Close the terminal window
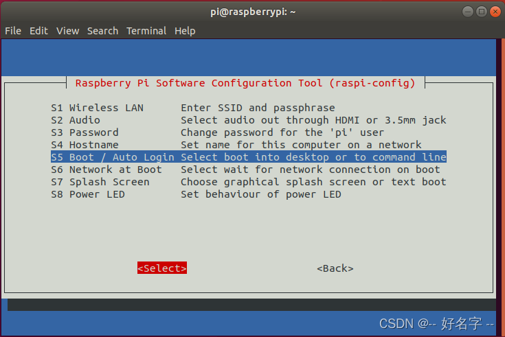505x337 pixels. point(495,12)
